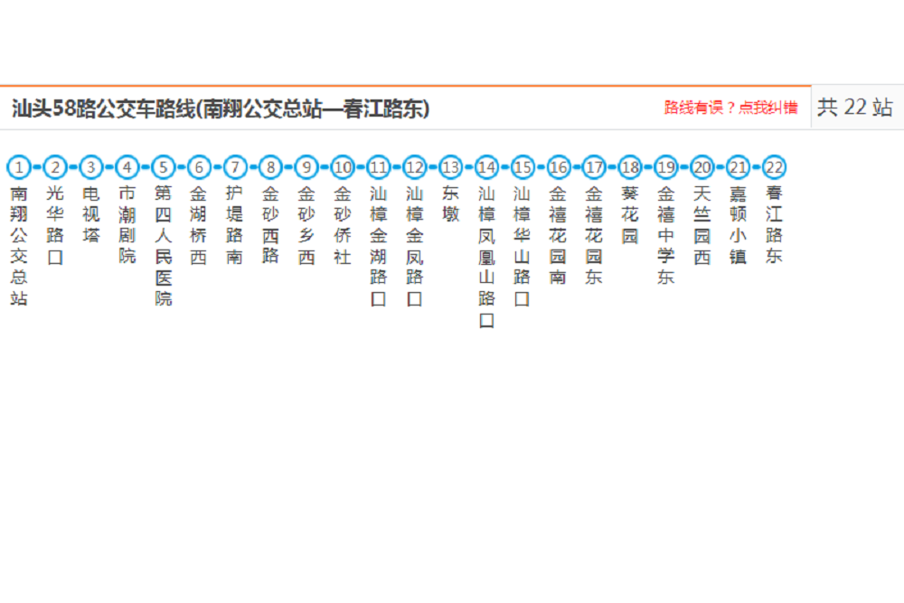904x603 pixels.
Task: Click the route error correction link 路线有误？点我纠错
Action: (730, 108)
